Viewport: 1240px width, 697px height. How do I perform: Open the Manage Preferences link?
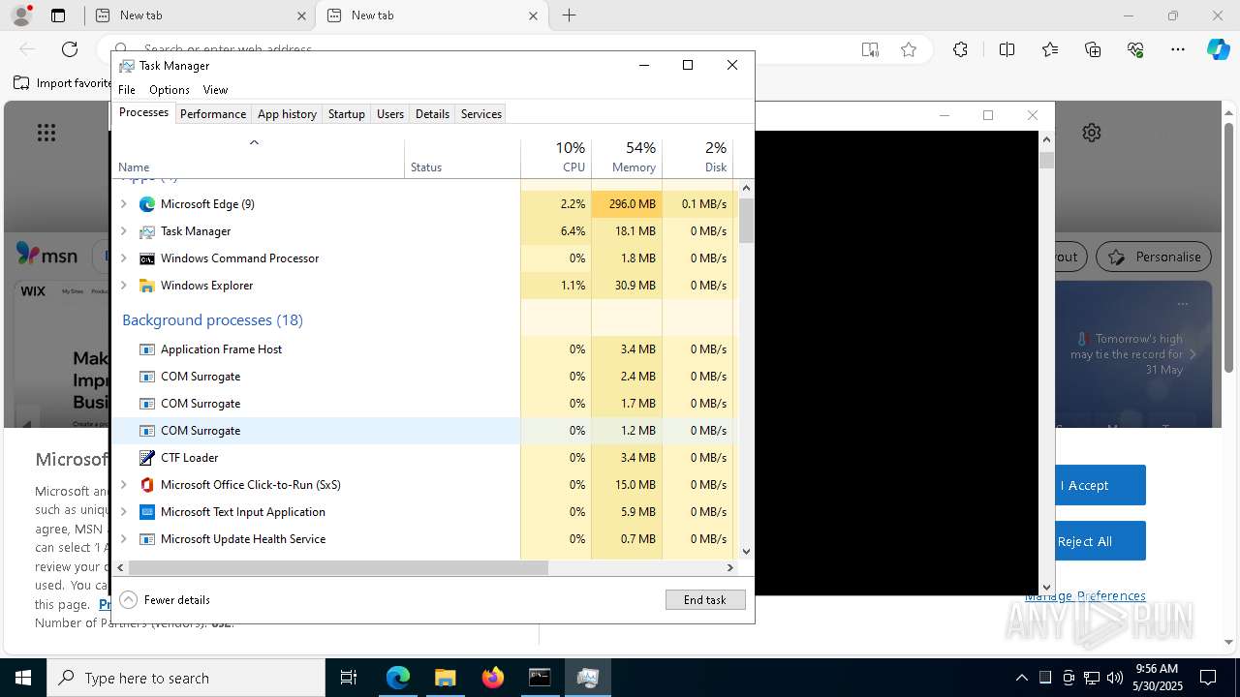[1085, 595]
